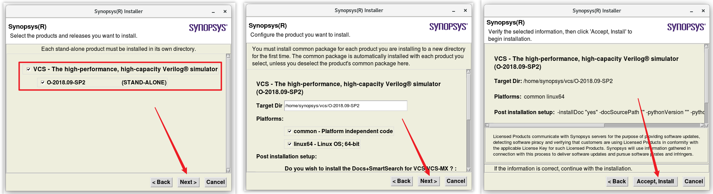Click Synopsys logo in product selection window
713x194 pixels.
(208, 27)
